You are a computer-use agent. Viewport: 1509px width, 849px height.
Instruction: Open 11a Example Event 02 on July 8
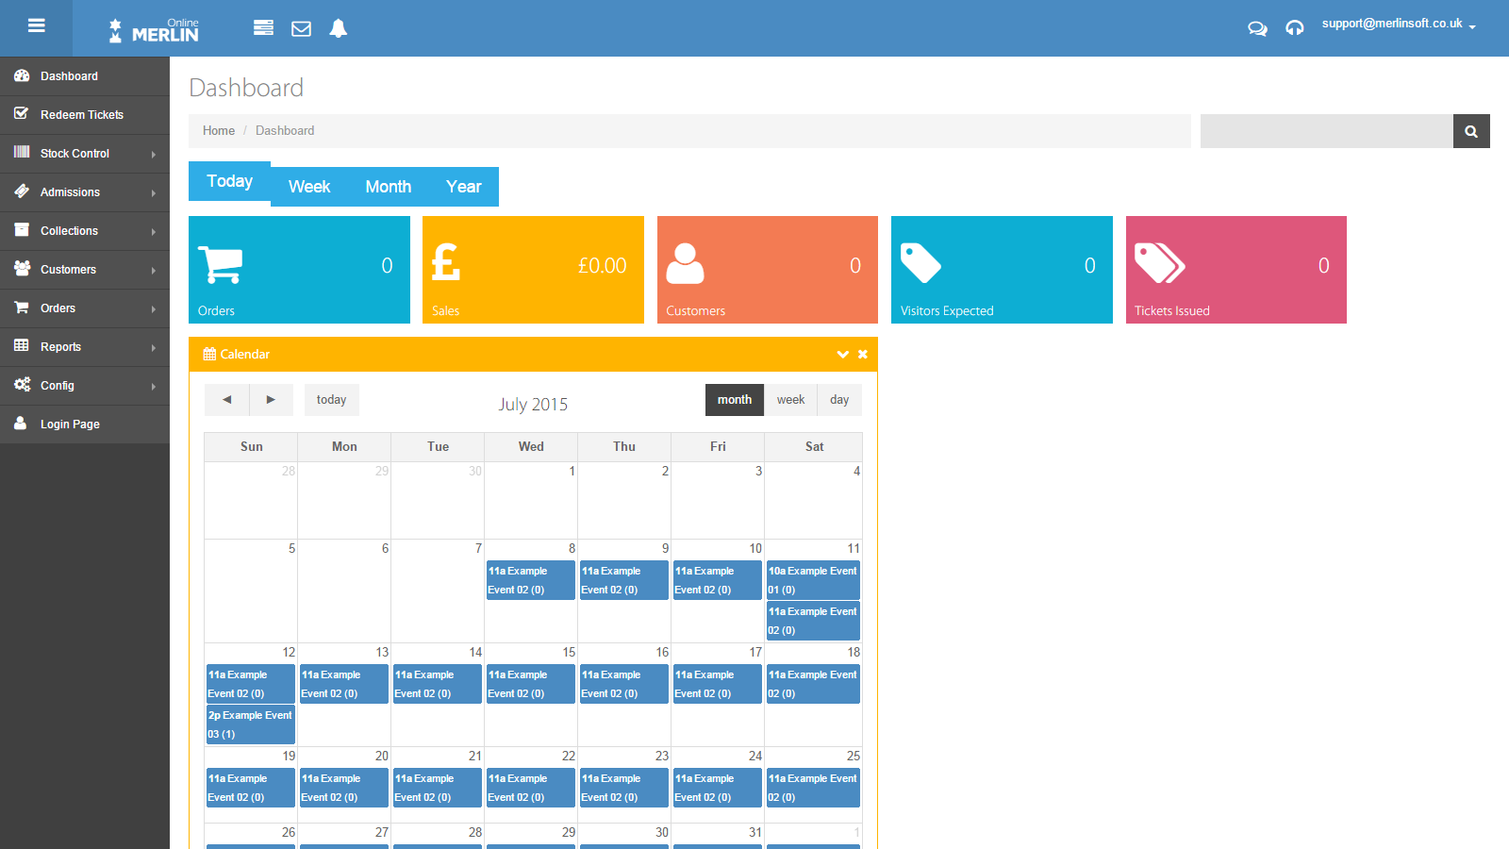coord(531,580)
